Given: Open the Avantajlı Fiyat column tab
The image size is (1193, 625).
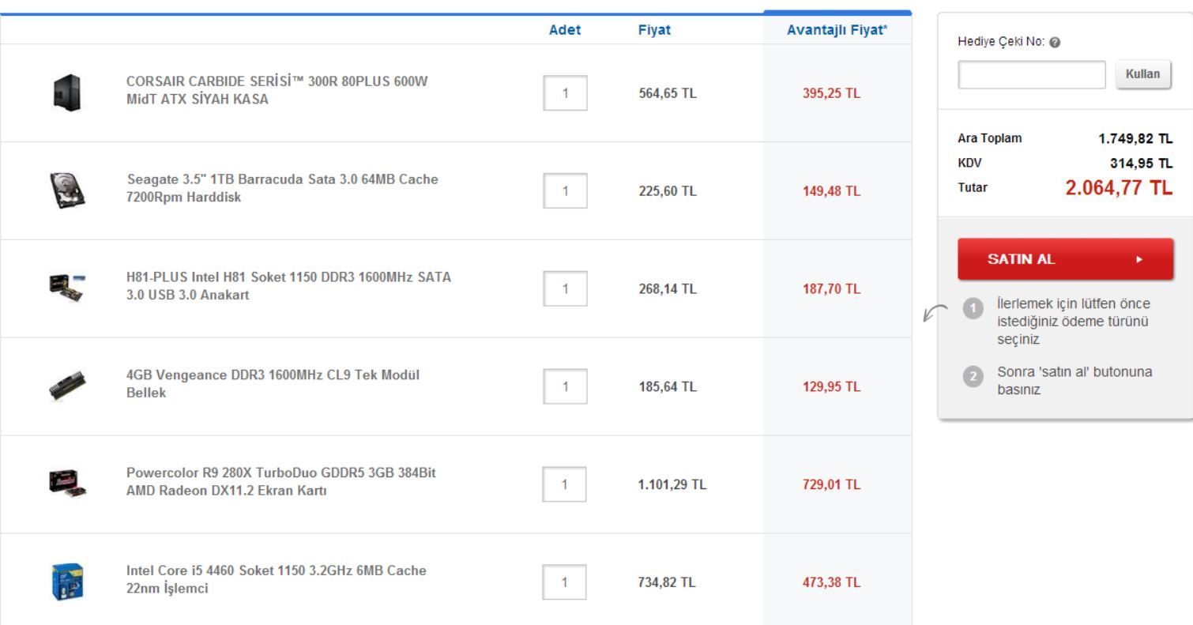Looking at the screenshot, I should [837, 30].
